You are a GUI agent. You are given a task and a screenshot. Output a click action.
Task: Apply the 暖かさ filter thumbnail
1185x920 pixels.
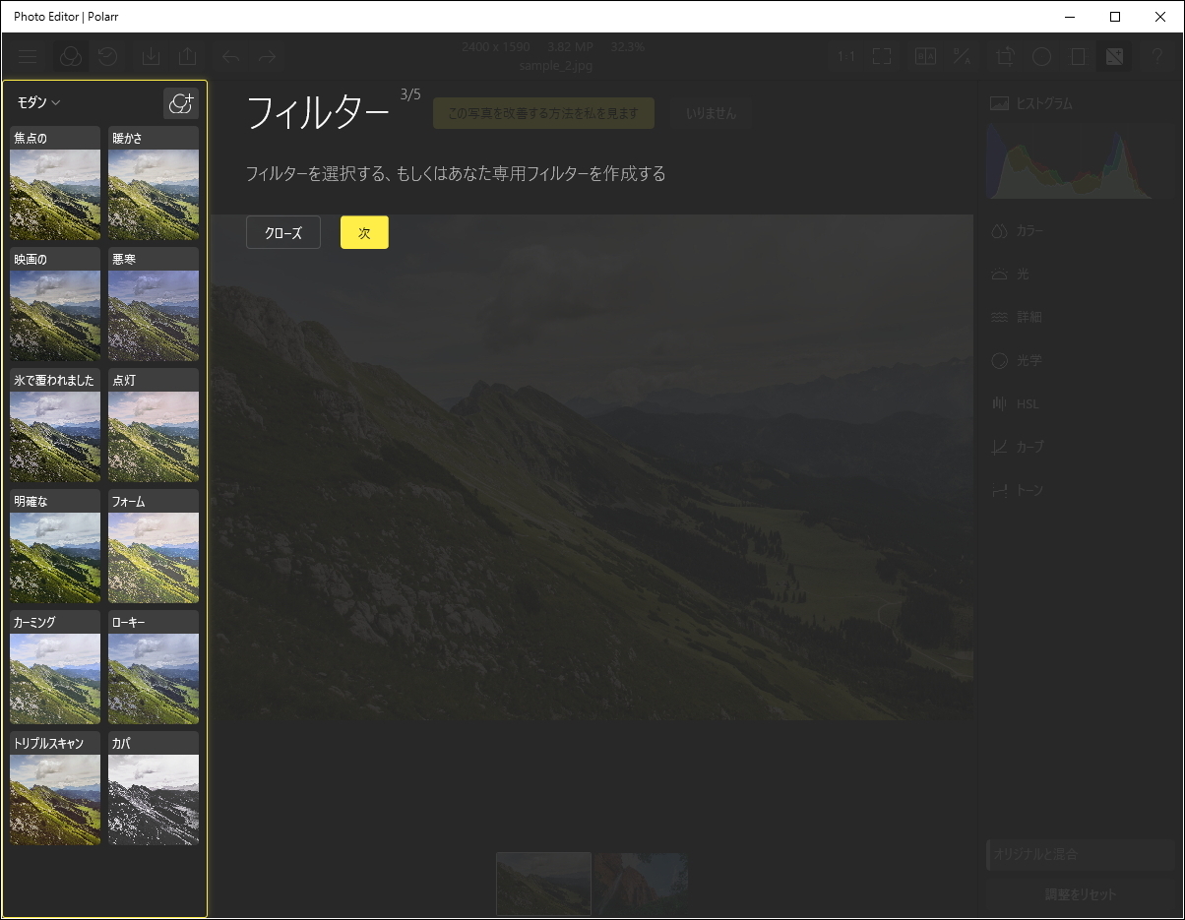click(154, 193)
